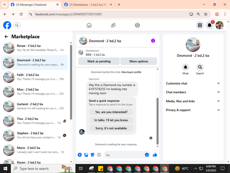Open View buyer profile link
This screenshot has width=230, height=173.
tap(131, 72)
